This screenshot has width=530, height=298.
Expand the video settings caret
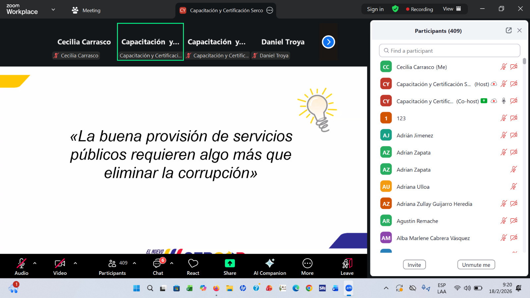pos(75,263)
